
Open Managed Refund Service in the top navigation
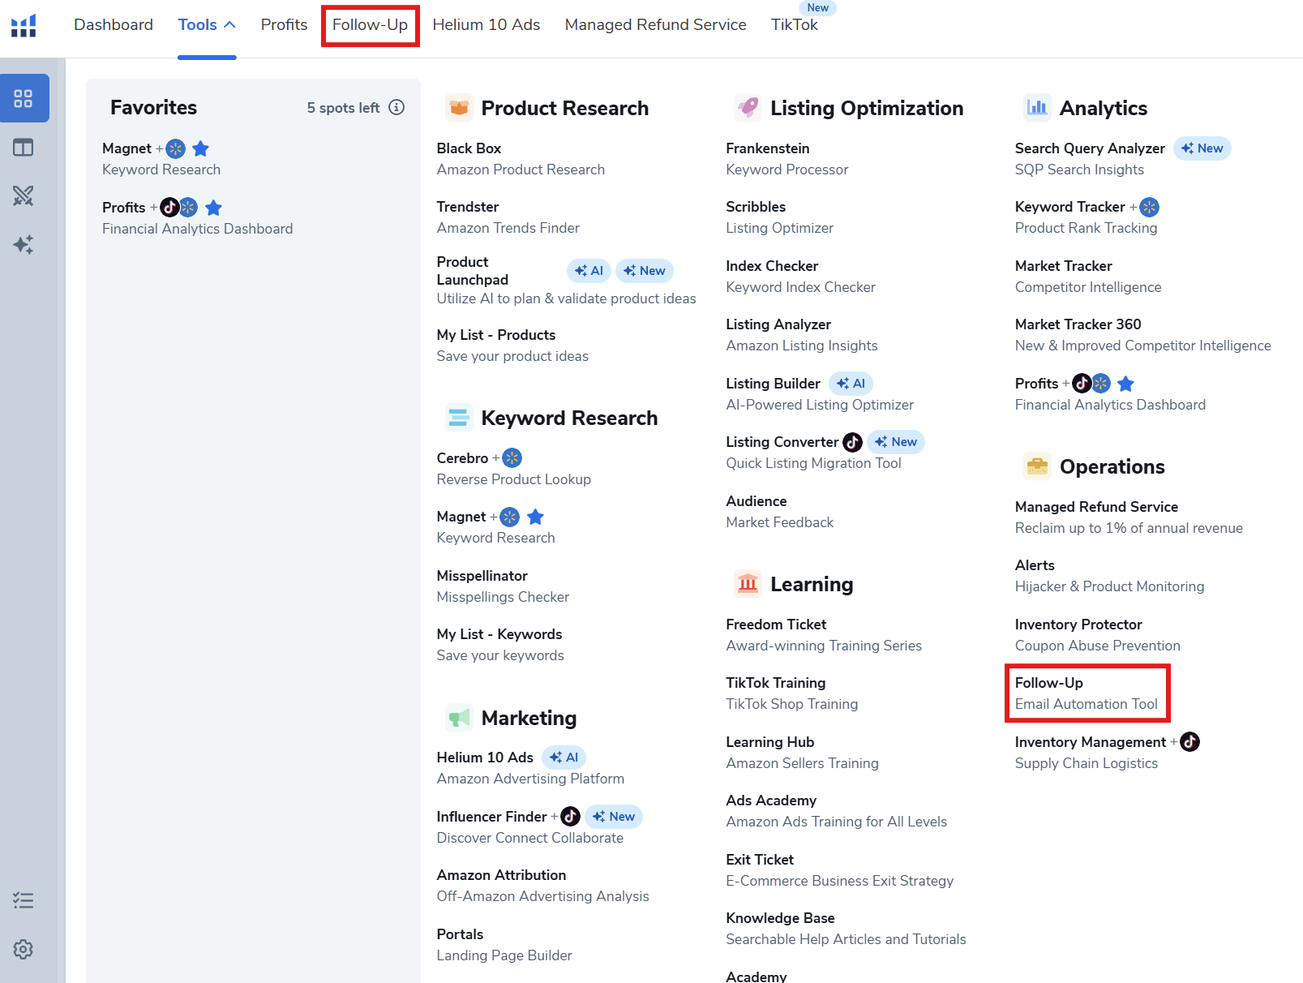coord(655,25)
